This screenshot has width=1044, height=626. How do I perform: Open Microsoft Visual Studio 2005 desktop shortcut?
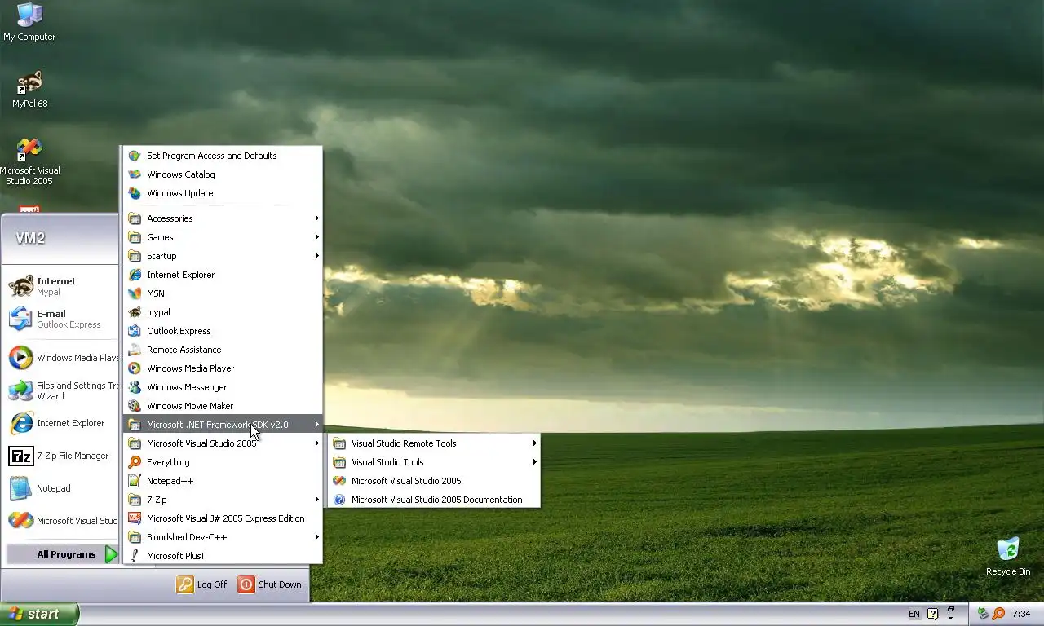pos(29,161)
